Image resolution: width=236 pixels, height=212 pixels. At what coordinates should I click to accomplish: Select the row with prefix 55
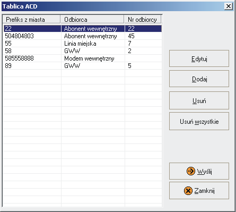[82, 44]
